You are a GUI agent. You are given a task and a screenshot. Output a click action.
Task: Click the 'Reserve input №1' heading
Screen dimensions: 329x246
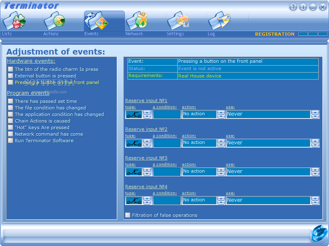146,100
